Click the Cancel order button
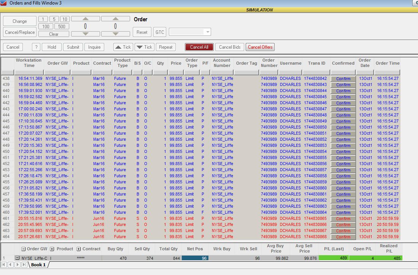 tap(13, 47)
